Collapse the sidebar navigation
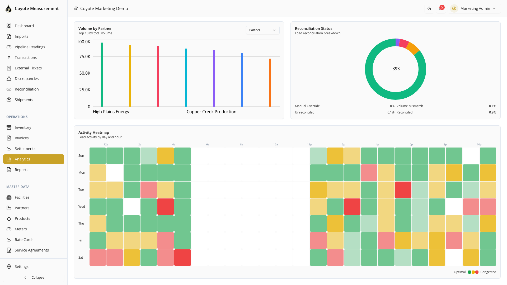This screenshot has height=285, width=507. tap(34, 278)
